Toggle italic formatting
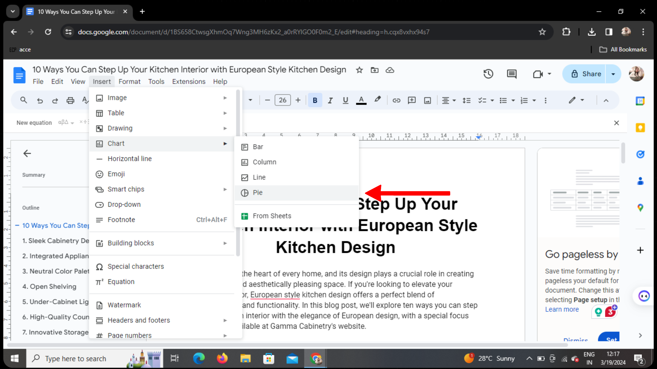 [330, 100]
